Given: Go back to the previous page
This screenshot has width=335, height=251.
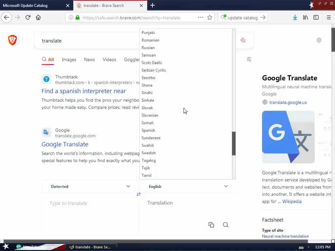Looking at the screenshot, I should tap(7, 18).
